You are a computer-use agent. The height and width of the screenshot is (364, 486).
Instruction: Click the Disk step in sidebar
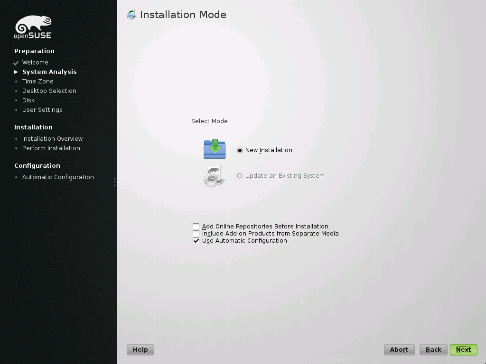point(28,100)
